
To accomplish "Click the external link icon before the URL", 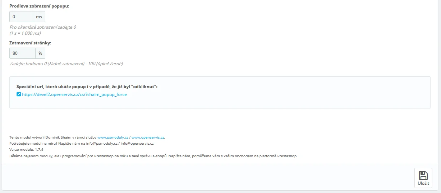I will point(19,95).
